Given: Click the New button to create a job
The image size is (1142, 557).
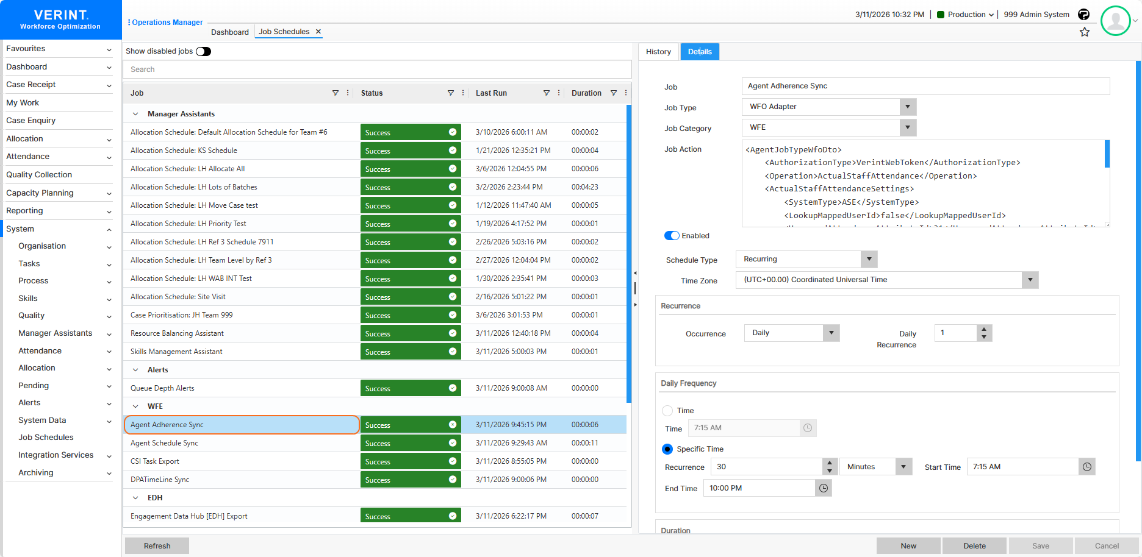Looking at the screenshot, I should (908, 545).
